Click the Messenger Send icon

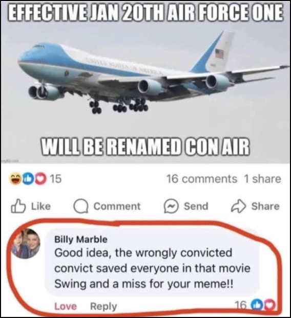coord(171,206)
